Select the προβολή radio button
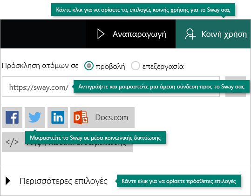The image size is (251, 196). [89, 66]
